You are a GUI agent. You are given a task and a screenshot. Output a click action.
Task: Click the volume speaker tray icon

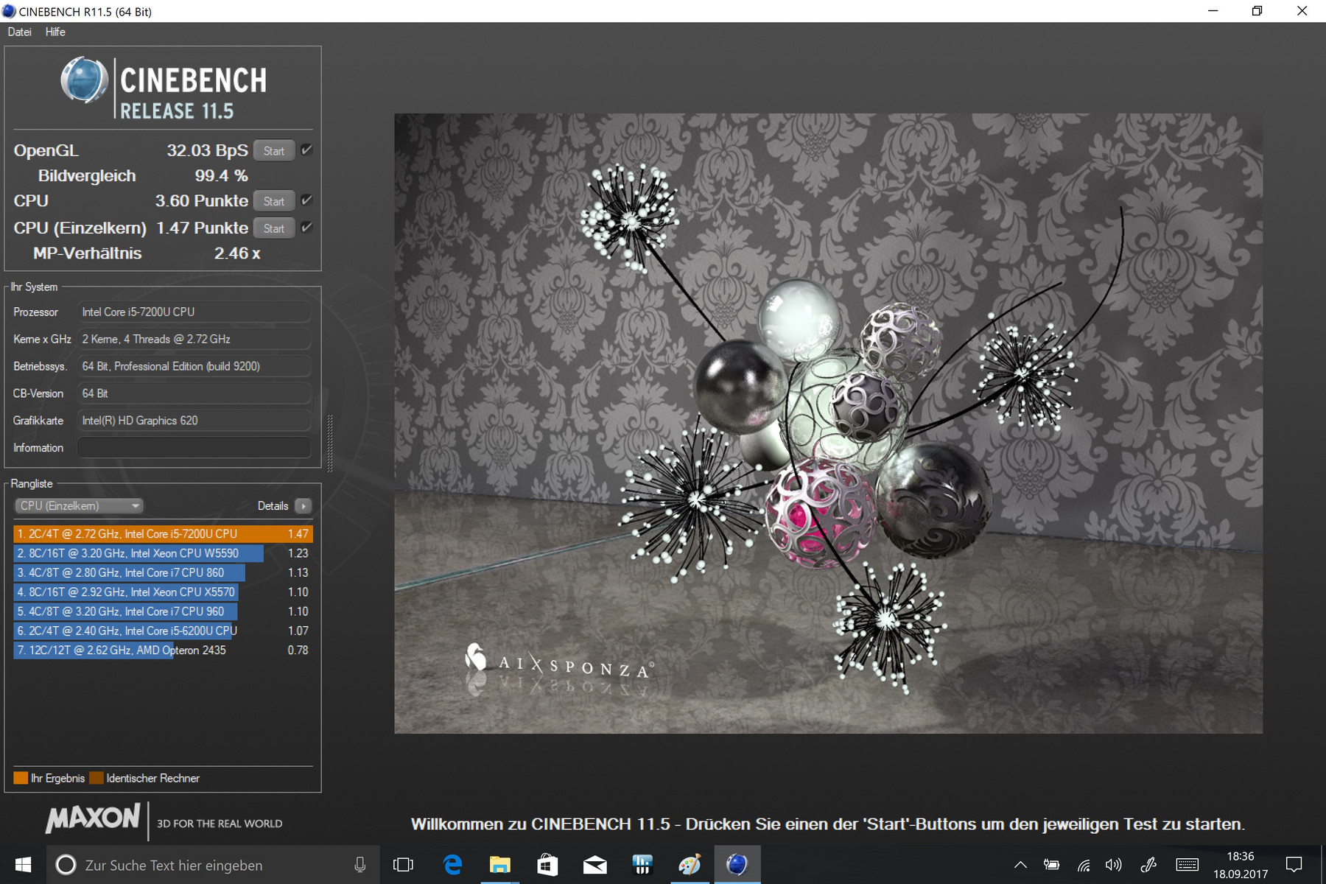point(1113,865)
